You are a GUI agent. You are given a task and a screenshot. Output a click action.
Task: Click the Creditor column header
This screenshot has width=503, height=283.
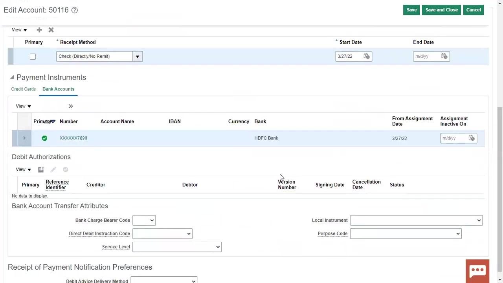[x=96, y=185]
